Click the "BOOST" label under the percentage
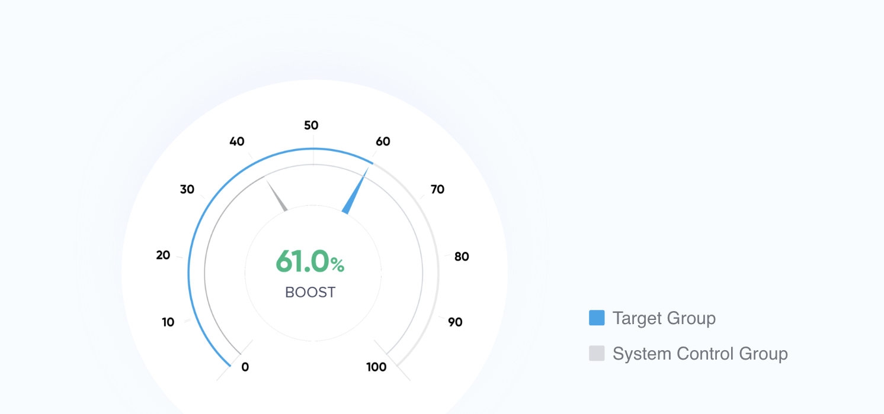Screen dimensions: 884x414 [x=310, y=292]
